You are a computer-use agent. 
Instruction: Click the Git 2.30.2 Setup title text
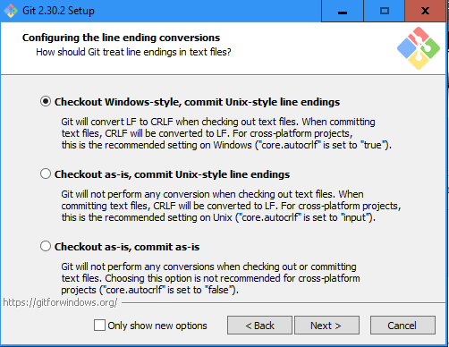[58, 11]
